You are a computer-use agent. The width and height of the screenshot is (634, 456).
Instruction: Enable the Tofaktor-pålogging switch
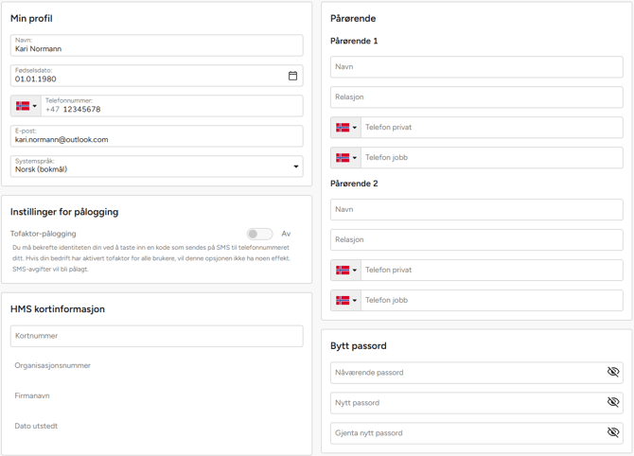click(x=259, y=234)
